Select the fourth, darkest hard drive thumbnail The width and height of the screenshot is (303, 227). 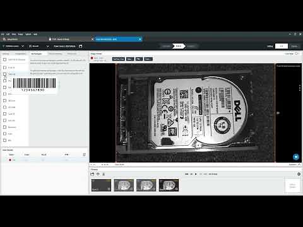coord(169,185)
